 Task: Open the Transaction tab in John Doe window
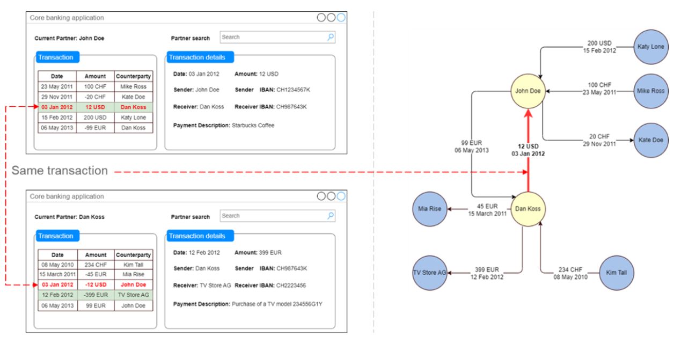(56, 57)
